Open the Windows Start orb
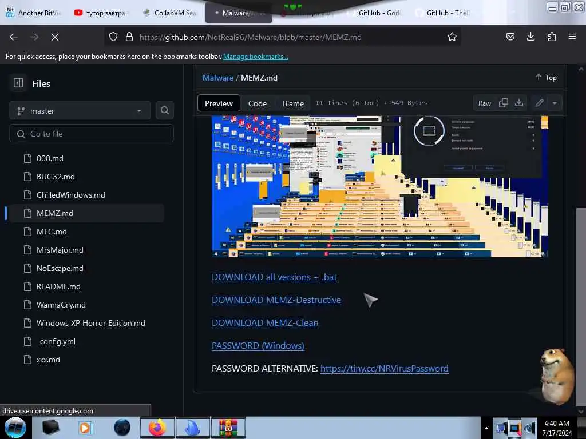586x439 pixels. tap(15, 428)
